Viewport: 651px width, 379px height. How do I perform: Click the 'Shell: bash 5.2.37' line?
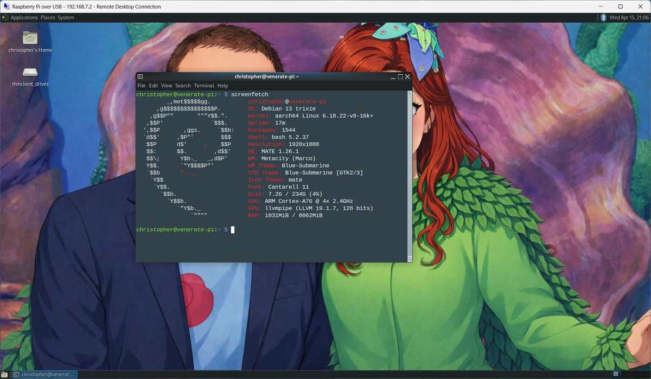(278, 137)
